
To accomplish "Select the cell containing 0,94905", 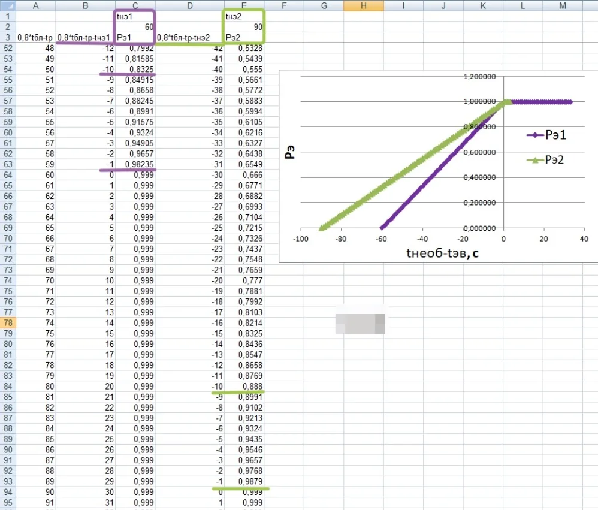I will coord(135,143).
